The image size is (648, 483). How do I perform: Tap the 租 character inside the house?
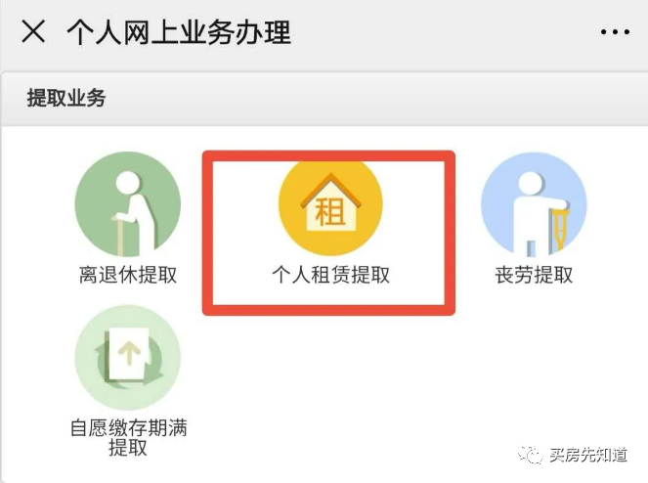click(x=329, y=212)
